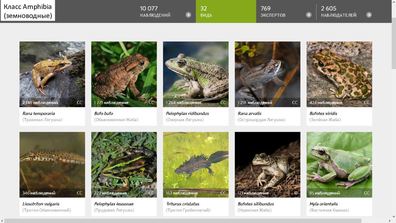Open the Pelophylax ridibundus species link
This screenshot has height=223, width=396.
click(x=188, y=113)
